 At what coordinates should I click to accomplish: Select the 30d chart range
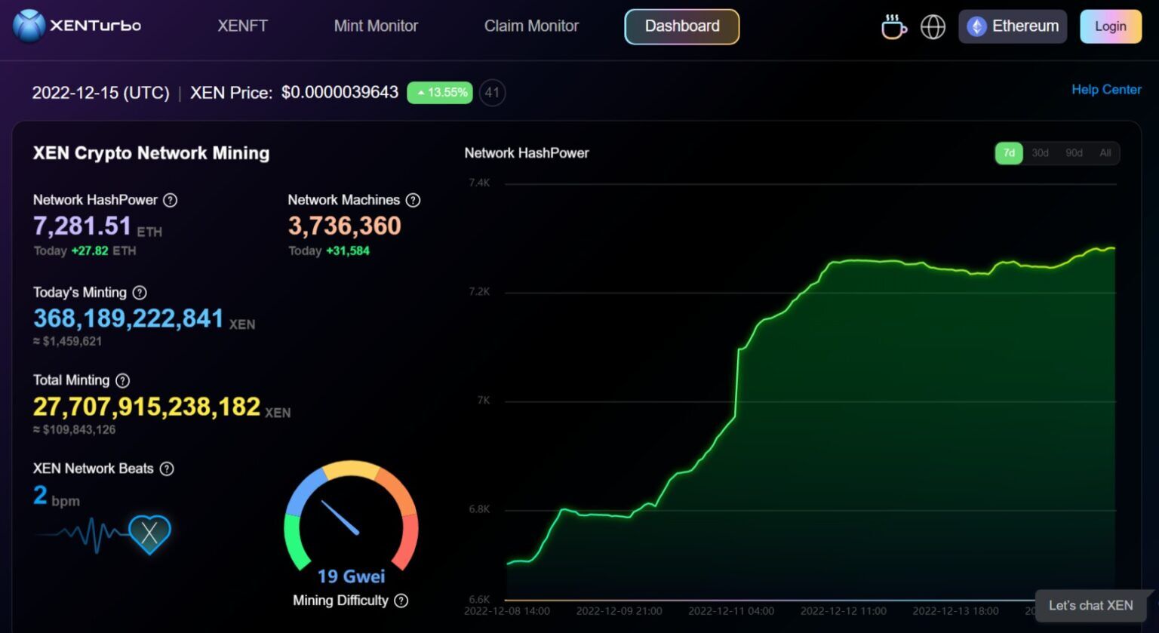1040,152
